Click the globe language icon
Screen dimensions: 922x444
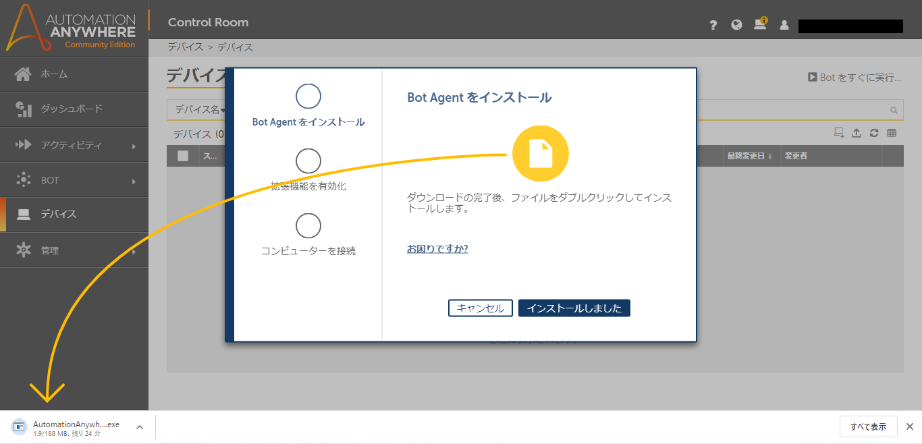pyautogui.click(x=736, y=25)
